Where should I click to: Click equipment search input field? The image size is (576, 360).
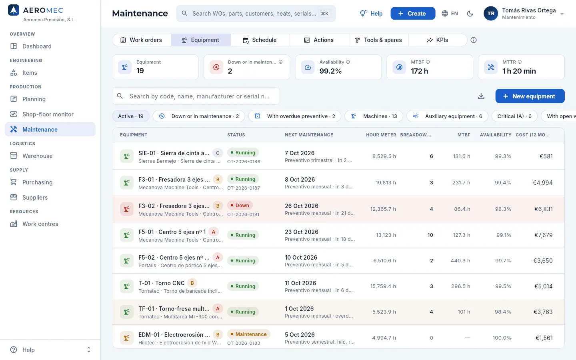tap(196, 96)
